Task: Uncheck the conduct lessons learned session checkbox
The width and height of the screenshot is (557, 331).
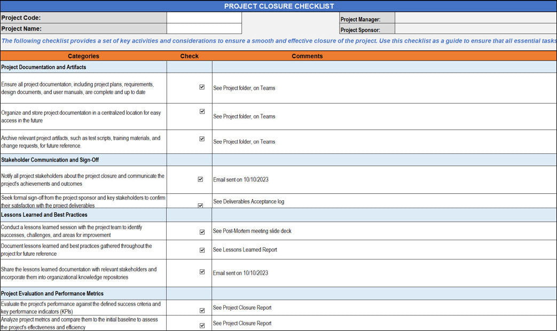Action: (202, 232)
